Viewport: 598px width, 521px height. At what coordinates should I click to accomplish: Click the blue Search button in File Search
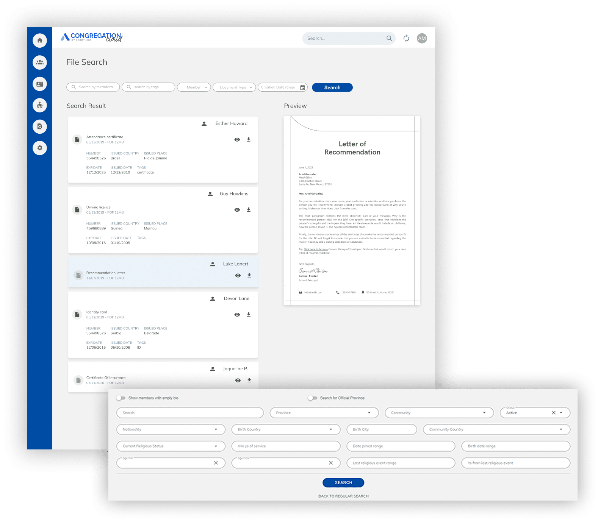[332, 87]
